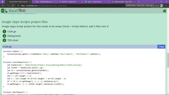
Task: Close the Google Sheet to Tally Connectivity tab
Action: tap(30, 2)
